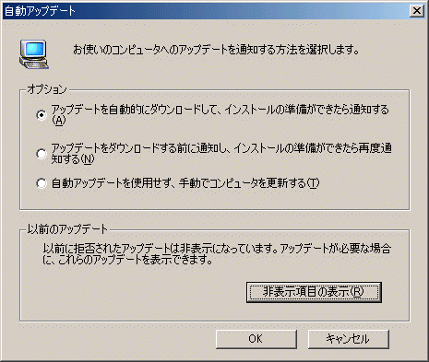Confirm settings with the OK button

point(256,339)
